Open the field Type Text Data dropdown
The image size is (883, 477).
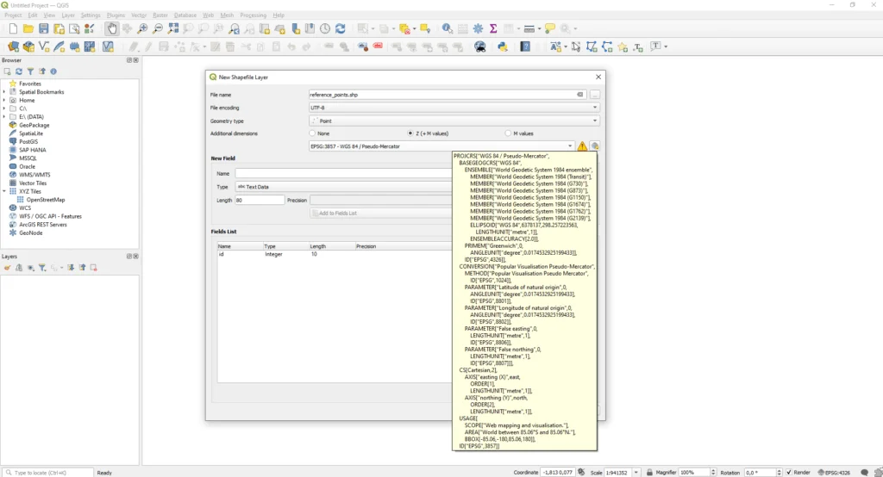343,187
